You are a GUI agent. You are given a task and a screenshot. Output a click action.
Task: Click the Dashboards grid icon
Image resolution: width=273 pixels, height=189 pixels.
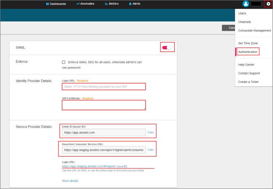(48, 4)
